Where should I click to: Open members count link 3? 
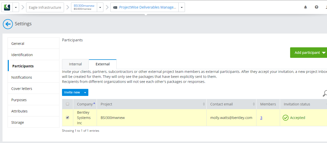(261, 118)
